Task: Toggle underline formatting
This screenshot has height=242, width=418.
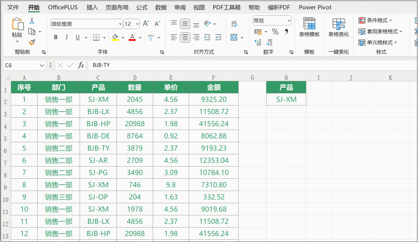Action: click(77, 38)
